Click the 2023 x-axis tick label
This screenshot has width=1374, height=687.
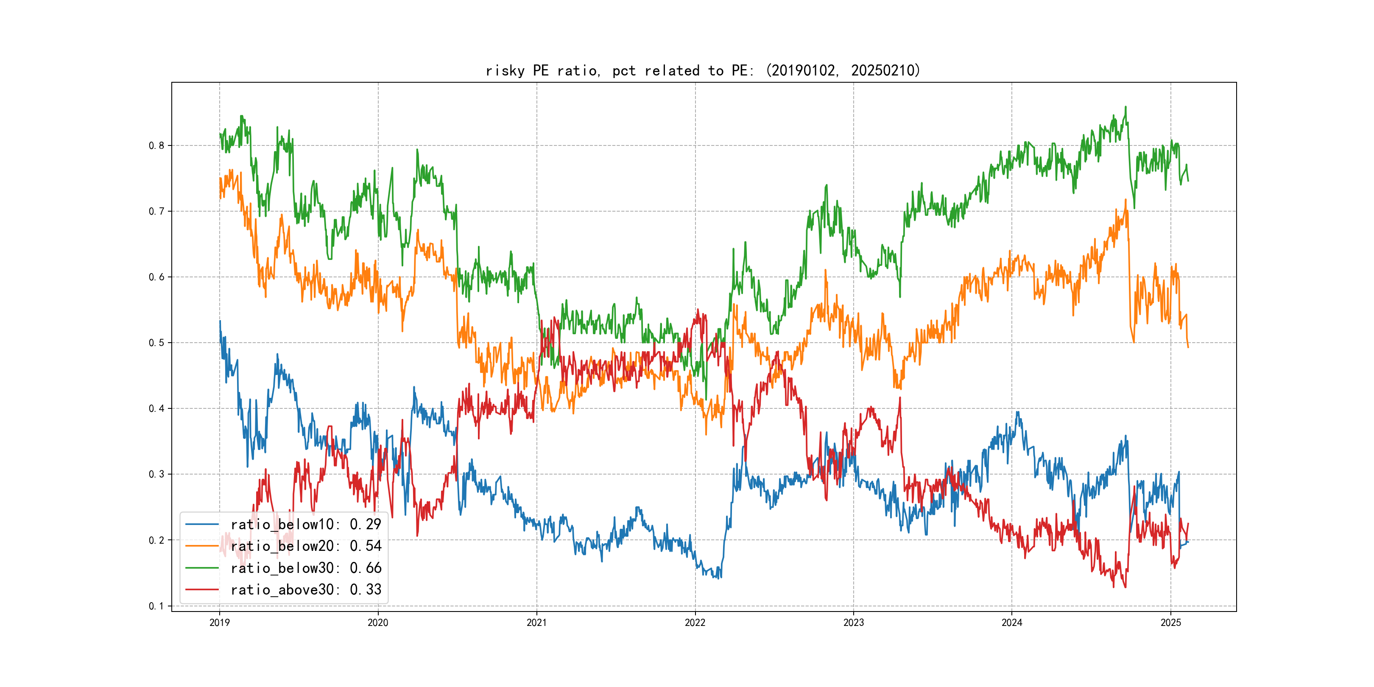click(853, 623)
